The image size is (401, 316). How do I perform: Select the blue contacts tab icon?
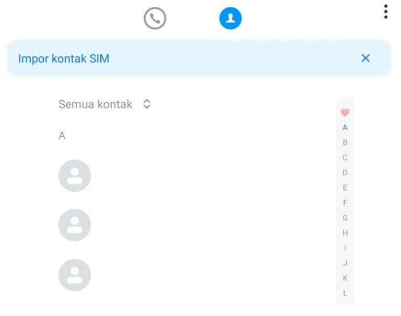[230, 18]
